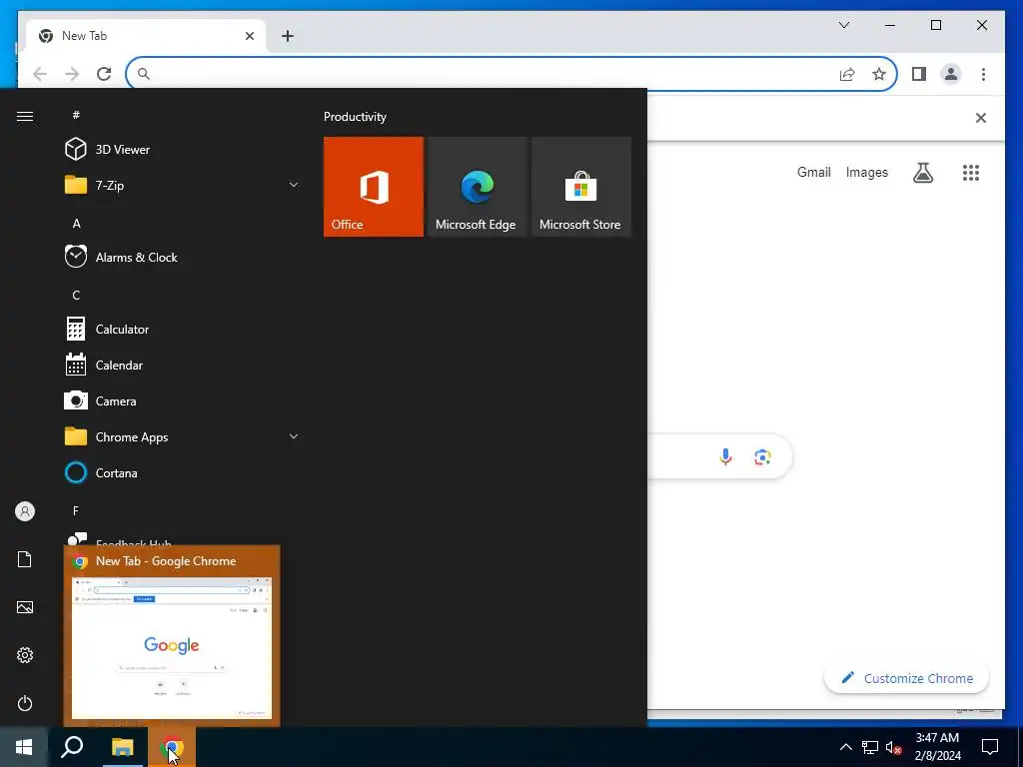
Task: Open the Gmail link
Action: tap(813, 172)
